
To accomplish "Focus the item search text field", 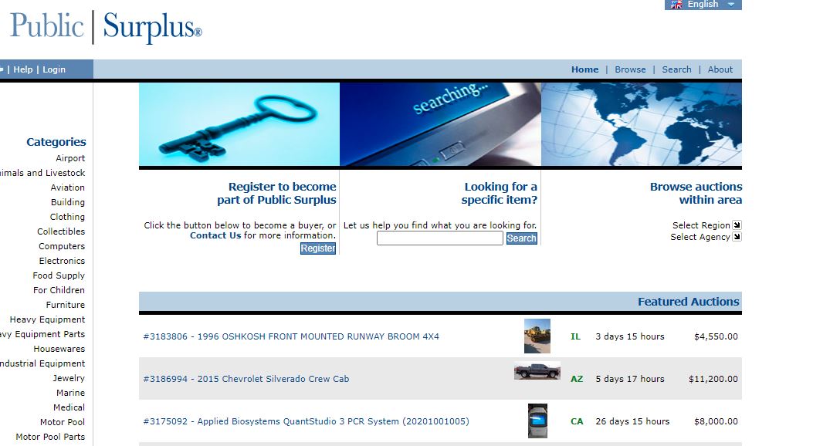I will [439, 238].
